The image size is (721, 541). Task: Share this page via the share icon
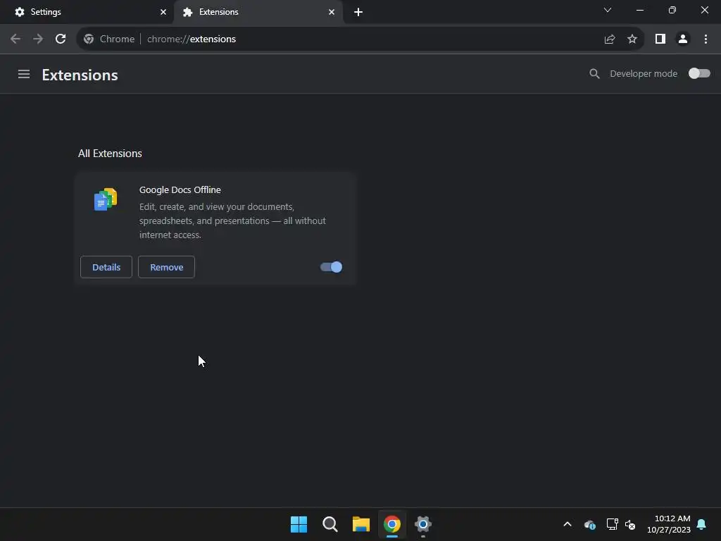[x=610, y=39]
